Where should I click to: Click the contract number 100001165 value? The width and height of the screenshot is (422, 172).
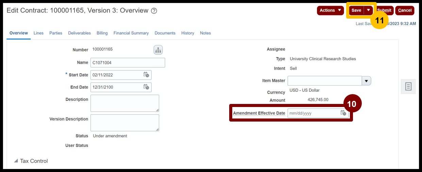[x=102, y=49]
